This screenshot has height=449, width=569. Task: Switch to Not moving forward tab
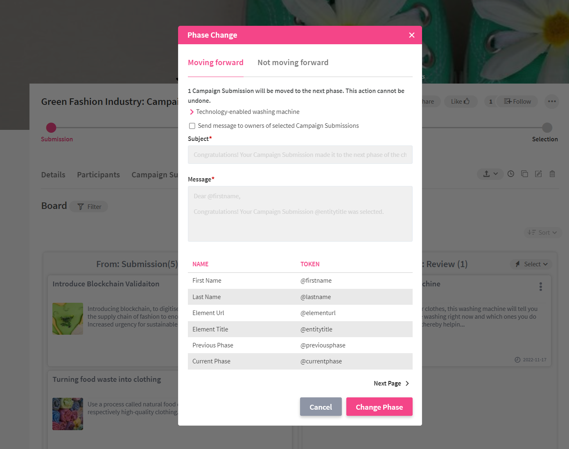(293, 63)
